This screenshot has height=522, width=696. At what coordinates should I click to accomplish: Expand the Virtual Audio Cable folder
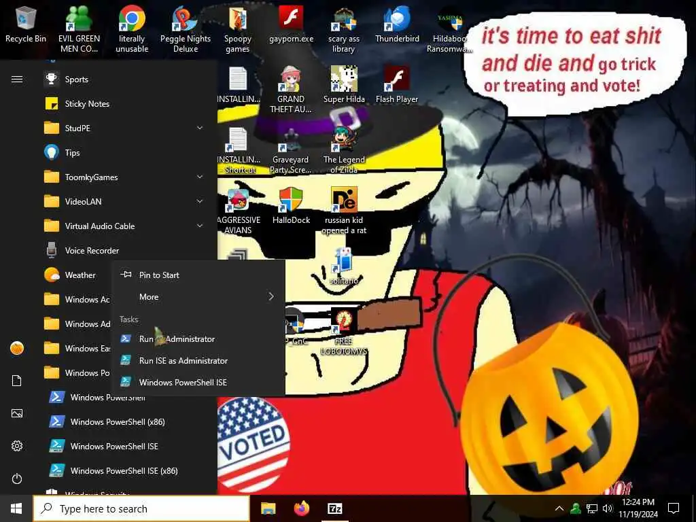200,226
